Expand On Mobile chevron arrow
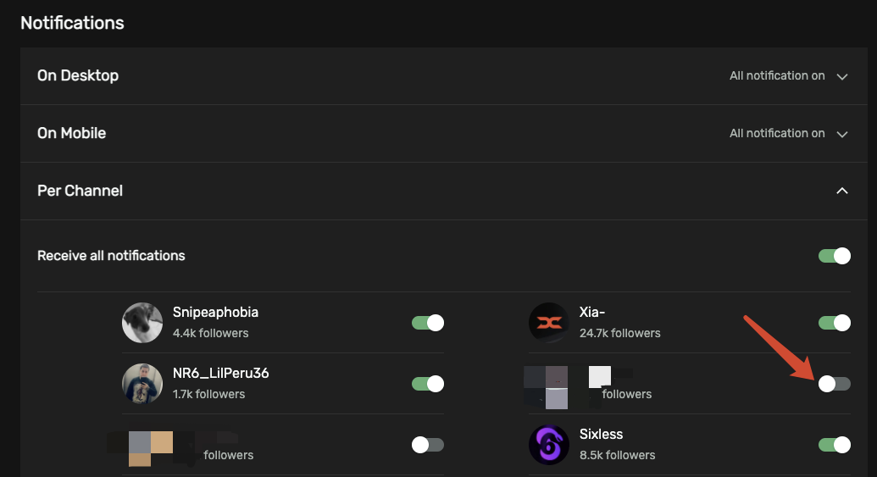Screen dimensions: 877x477 pyautogui.click(x=842, y=134)
